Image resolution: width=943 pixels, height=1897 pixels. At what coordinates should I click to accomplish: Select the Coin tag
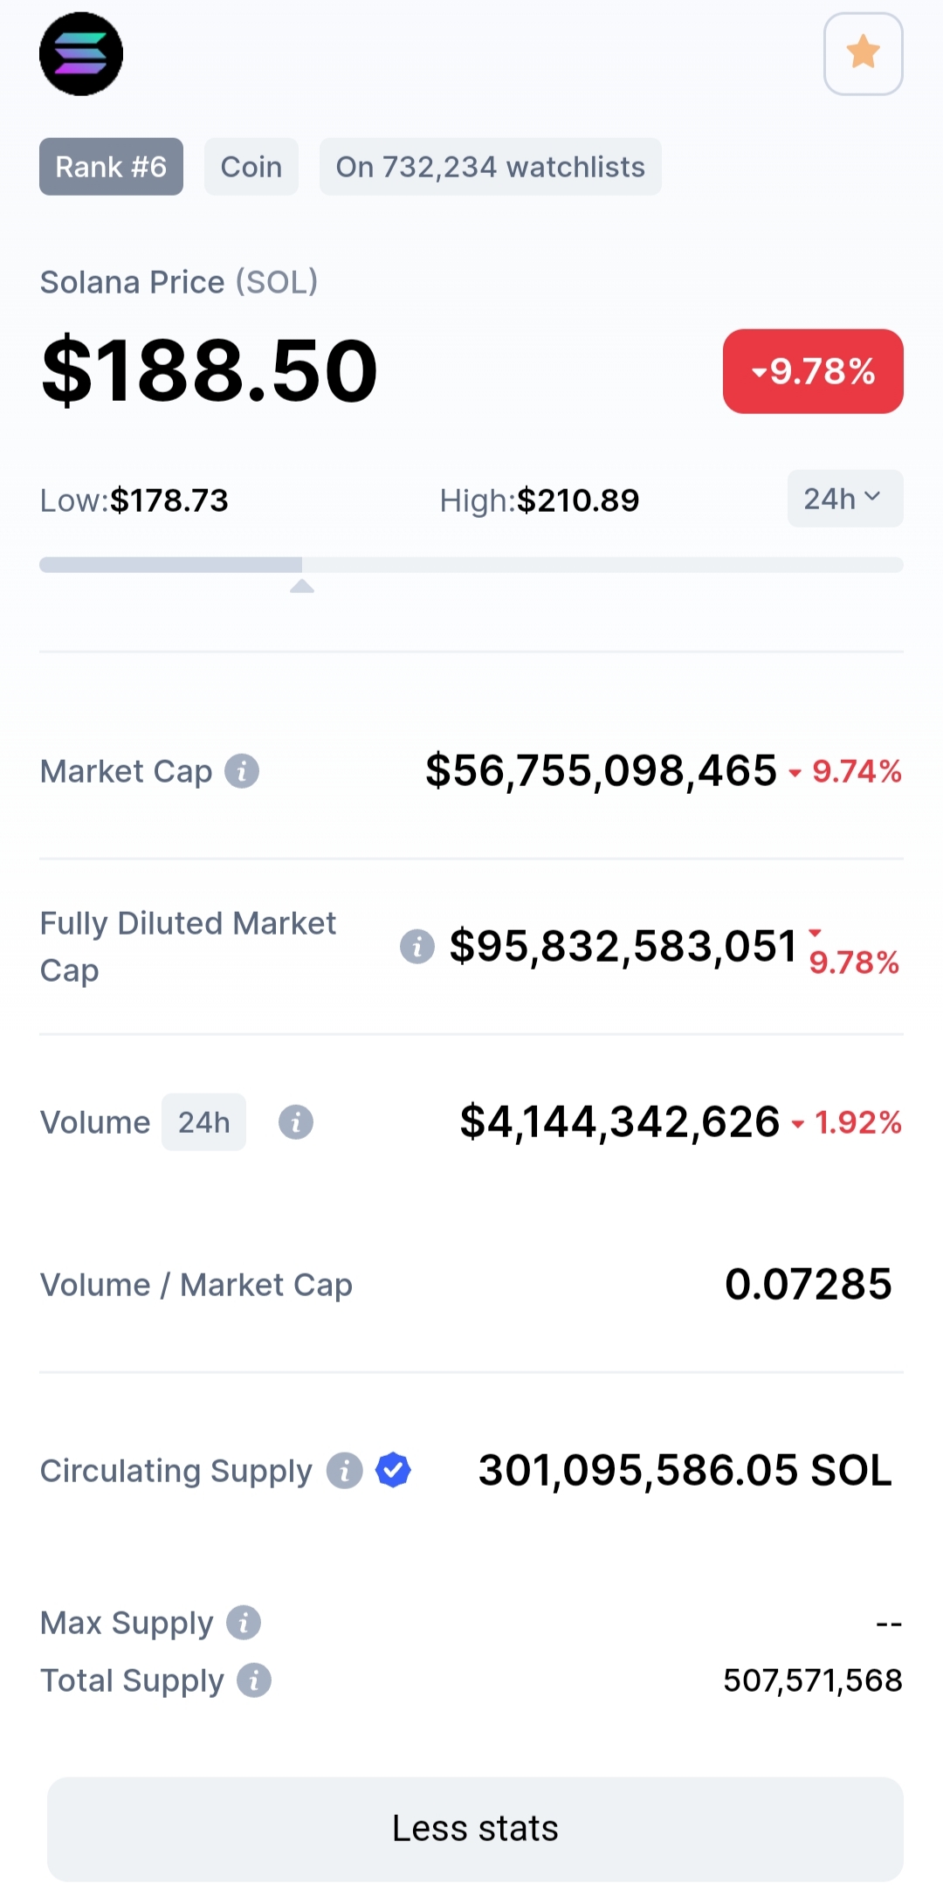click(x=251, y=167)
